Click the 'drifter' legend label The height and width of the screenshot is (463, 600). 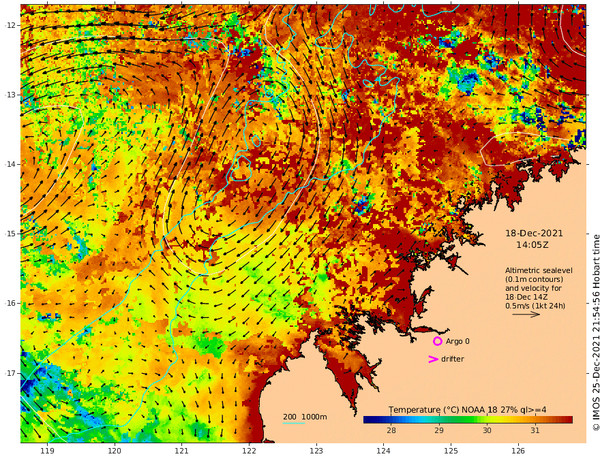point(452,359)
